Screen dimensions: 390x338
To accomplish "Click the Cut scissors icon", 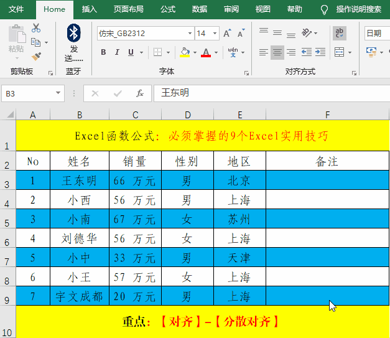I will (x=36, y=28).
